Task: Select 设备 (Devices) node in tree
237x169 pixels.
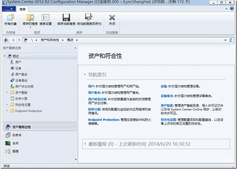Action: click(16, 68)
